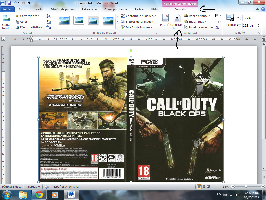Viewport: 266px width, 200px height.
Task: Switch to Outline view
Action: click(x=214, y=187)
